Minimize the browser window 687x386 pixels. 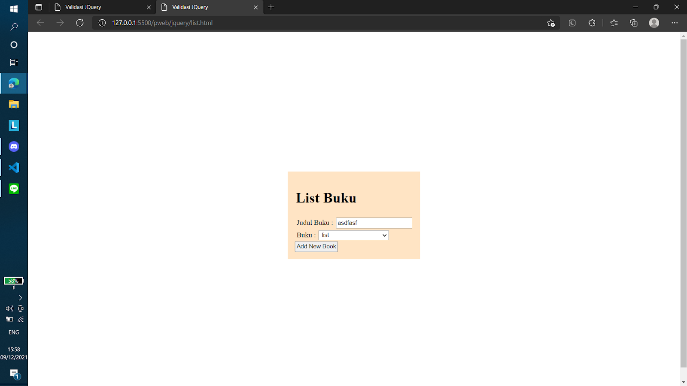(x=635, y=7)
